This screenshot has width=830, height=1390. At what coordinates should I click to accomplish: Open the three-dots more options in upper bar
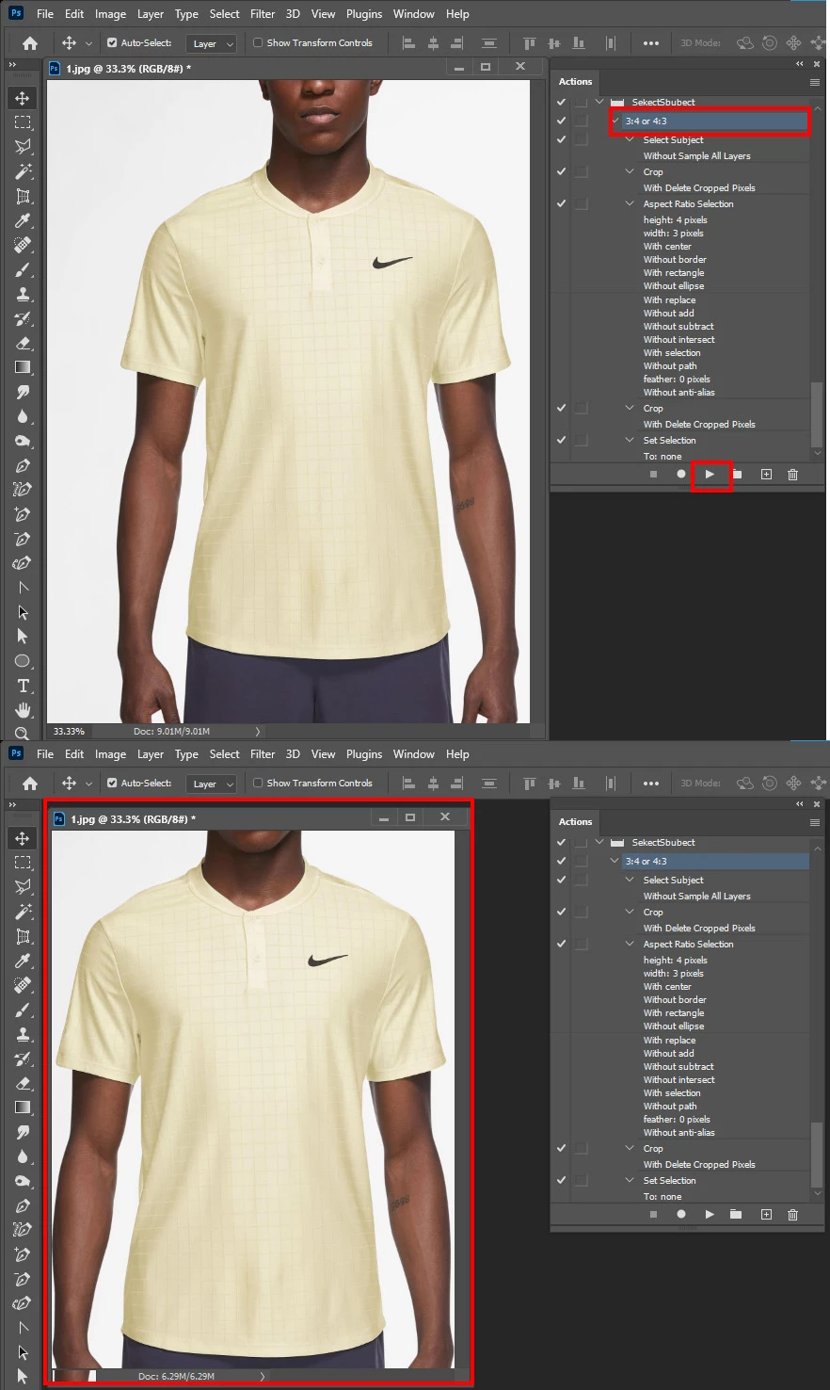(651, 42)
